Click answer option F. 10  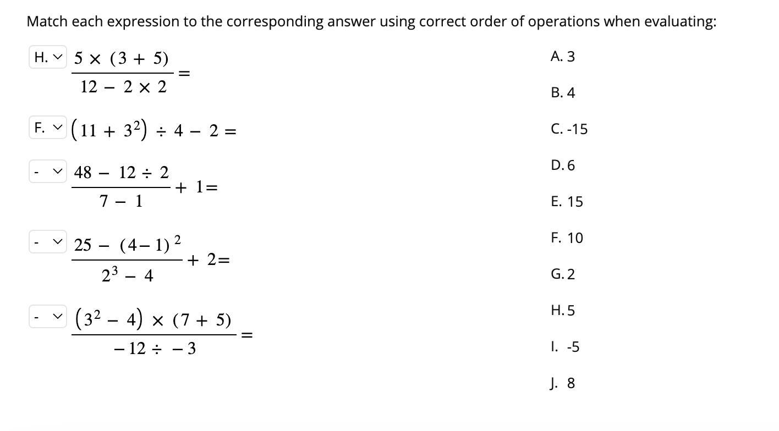(566, 238)
